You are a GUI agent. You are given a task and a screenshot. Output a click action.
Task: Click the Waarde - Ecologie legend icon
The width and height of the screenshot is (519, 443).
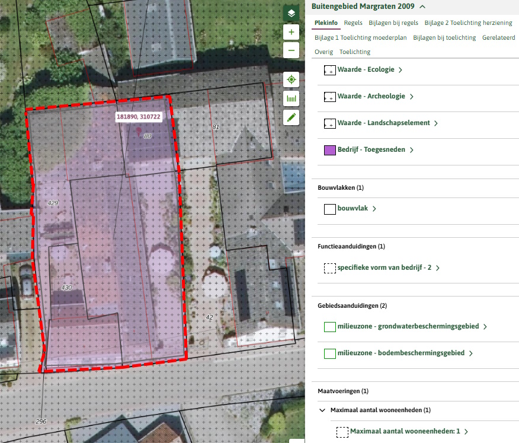click(x=329, y=70)
